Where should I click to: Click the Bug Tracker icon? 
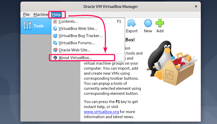click(55, 36)
